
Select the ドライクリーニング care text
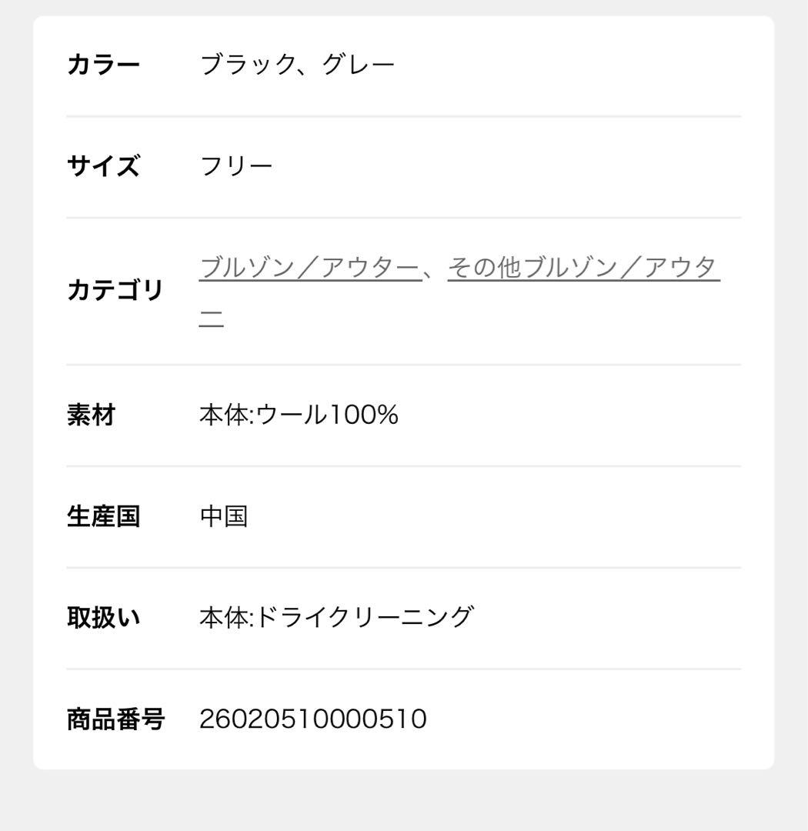click(x=363, y=618)
